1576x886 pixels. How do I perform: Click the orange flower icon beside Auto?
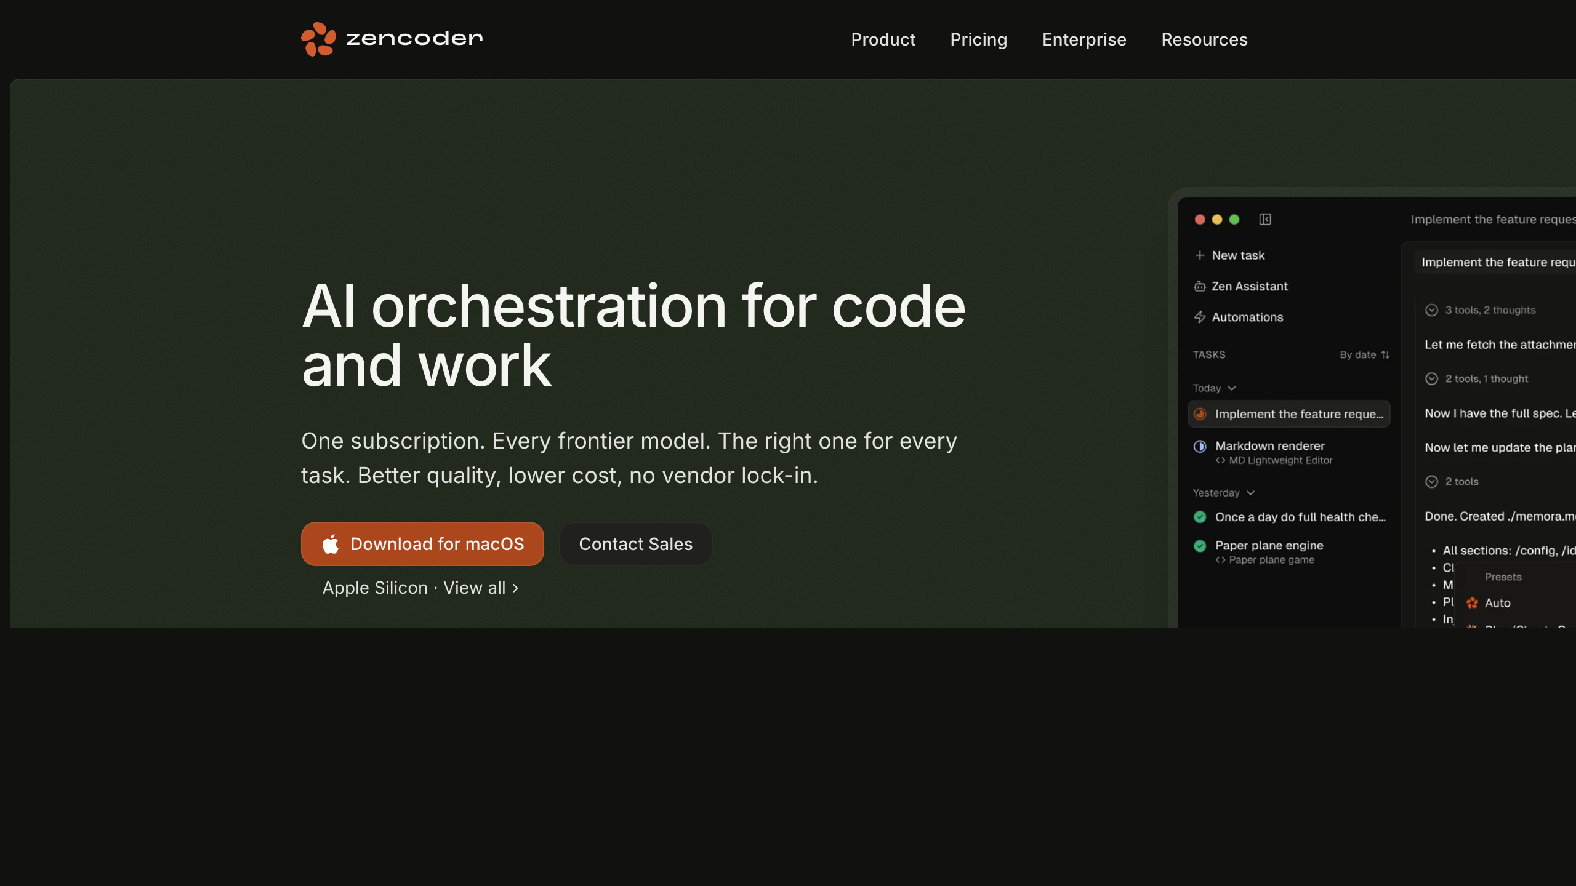point(1472,603)
